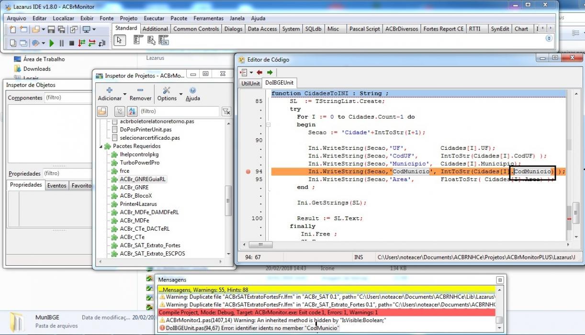The height and width of the screenshot is (335, 585).
Task: Select Printer4Lazarus package in tree
Action: [x=138, y=203]
